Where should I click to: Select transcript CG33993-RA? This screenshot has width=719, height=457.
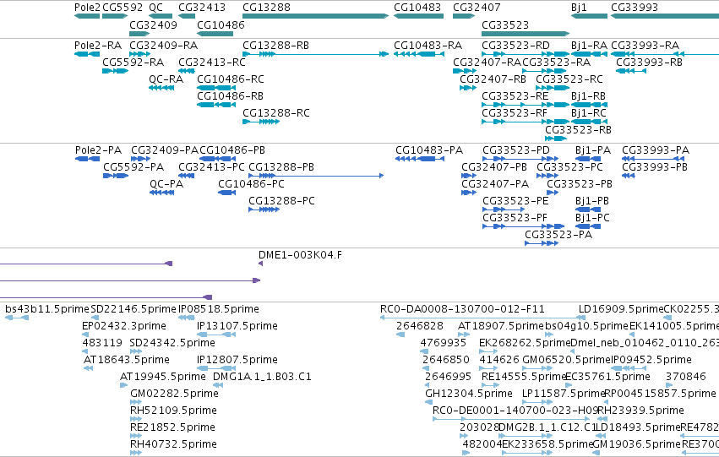coord(645,46)
